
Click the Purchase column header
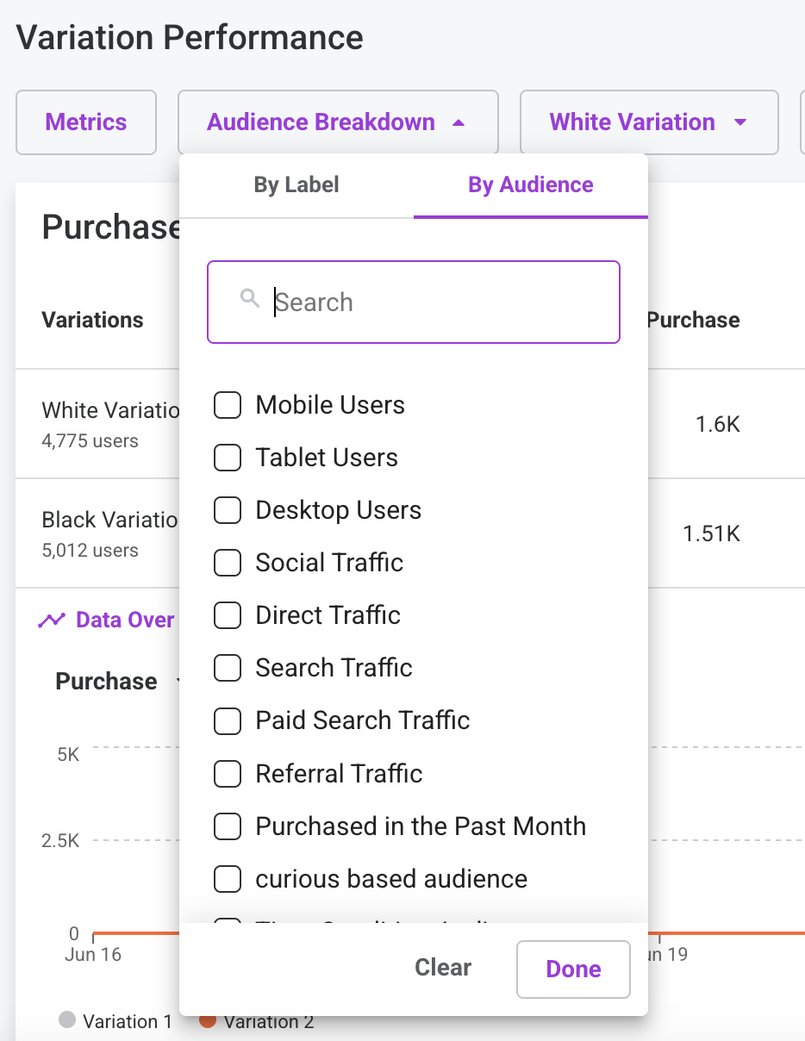click(694, 320)
